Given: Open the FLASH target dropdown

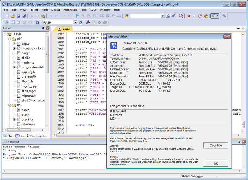Looking at the screenshot, I should click(75, 23).
